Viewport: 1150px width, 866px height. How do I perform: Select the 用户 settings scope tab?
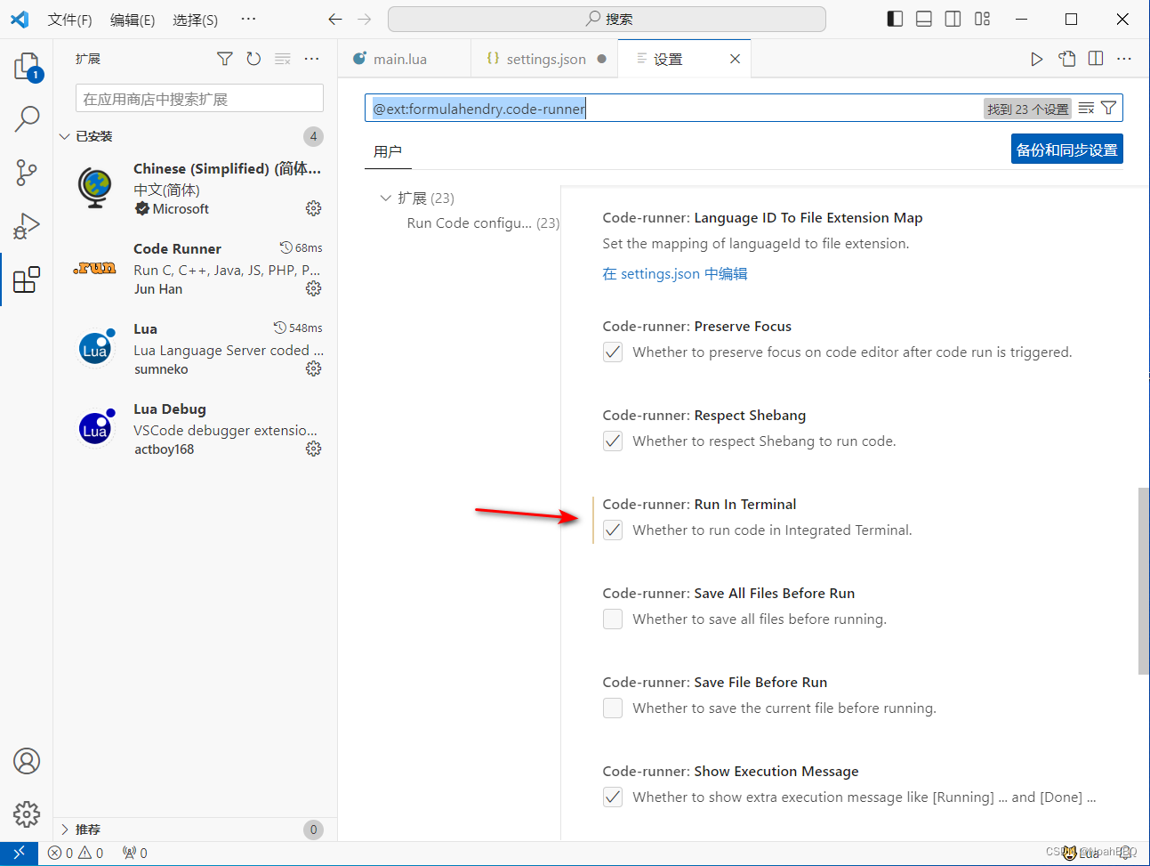pyautogui.click(x=388, y=151)
